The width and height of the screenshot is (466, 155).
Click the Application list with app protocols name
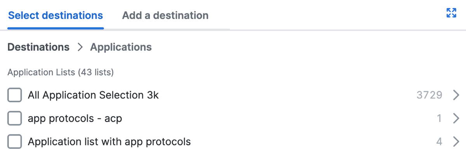[109, 142]
